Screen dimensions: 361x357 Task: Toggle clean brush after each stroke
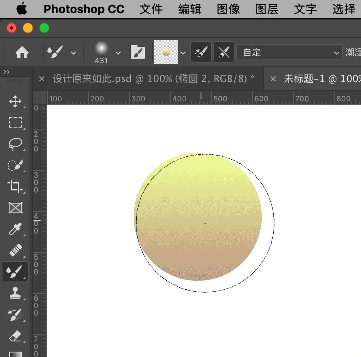(x=224, y=52)
